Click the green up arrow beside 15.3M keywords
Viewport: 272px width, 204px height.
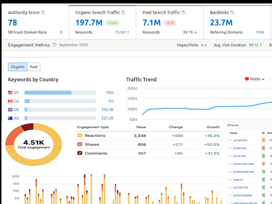(x=128, y=32)
